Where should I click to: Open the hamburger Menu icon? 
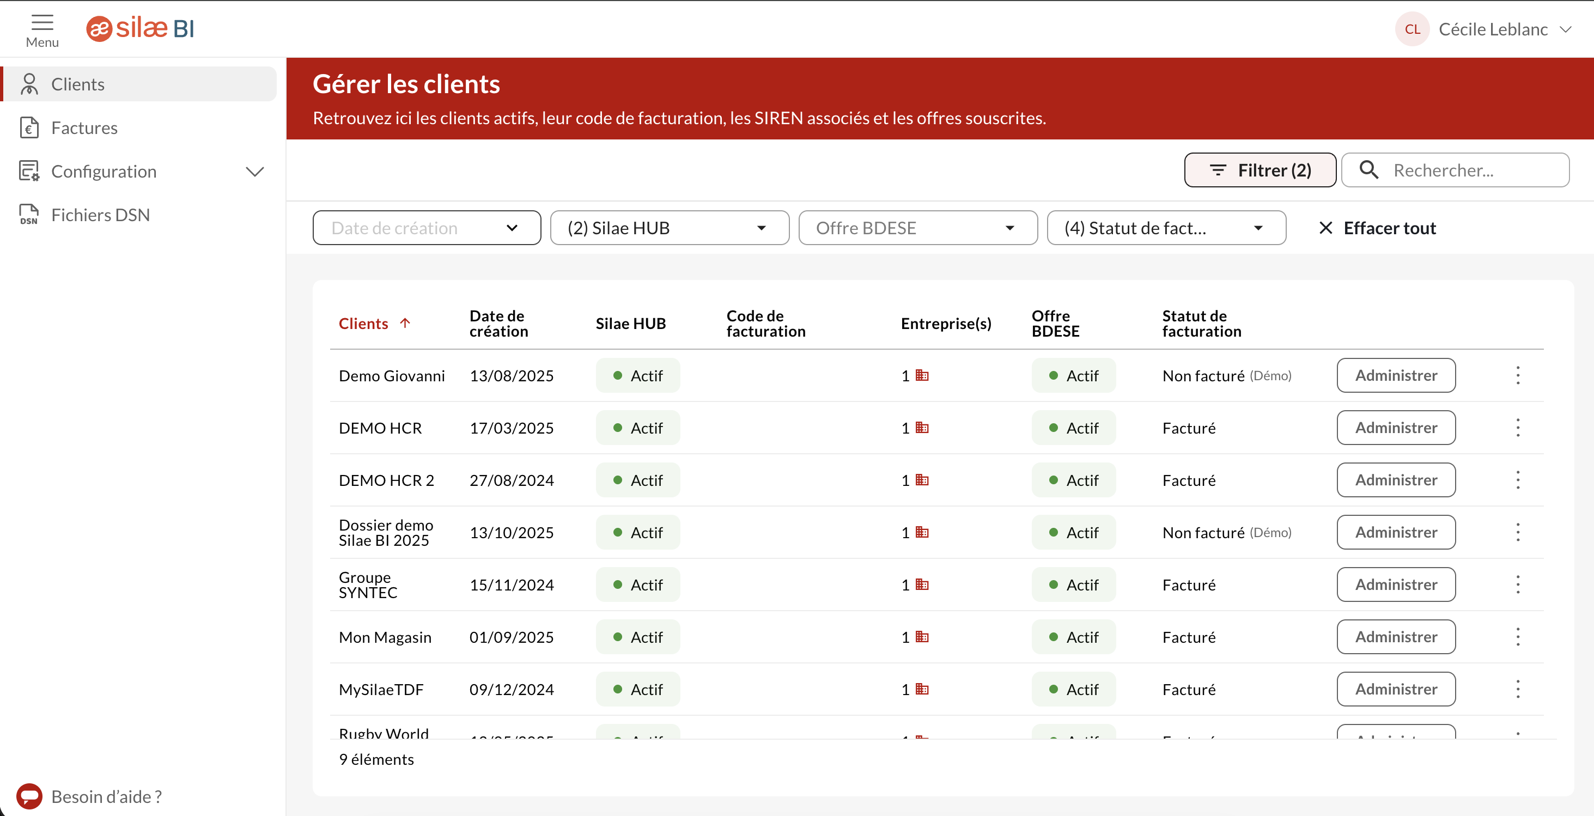[42, 23]
